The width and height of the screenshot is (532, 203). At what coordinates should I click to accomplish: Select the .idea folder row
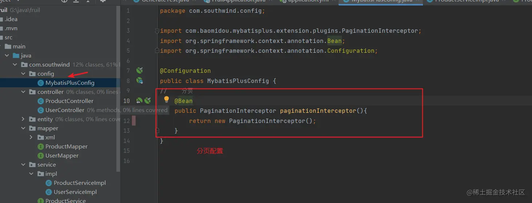[x=60, y=19]
